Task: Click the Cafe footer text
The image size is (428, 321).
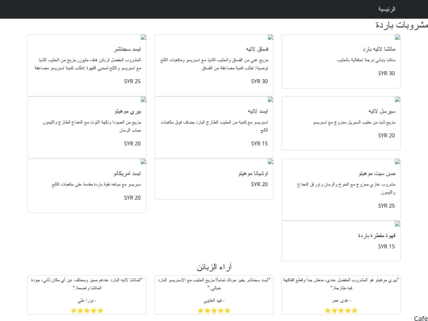Action: [421, 319]
